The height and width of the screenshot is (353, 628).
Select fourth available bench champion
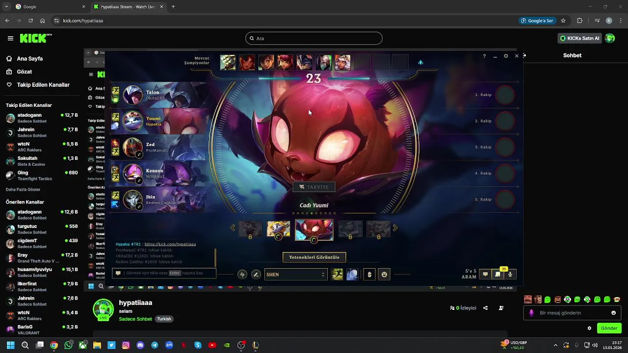point(285,62)
